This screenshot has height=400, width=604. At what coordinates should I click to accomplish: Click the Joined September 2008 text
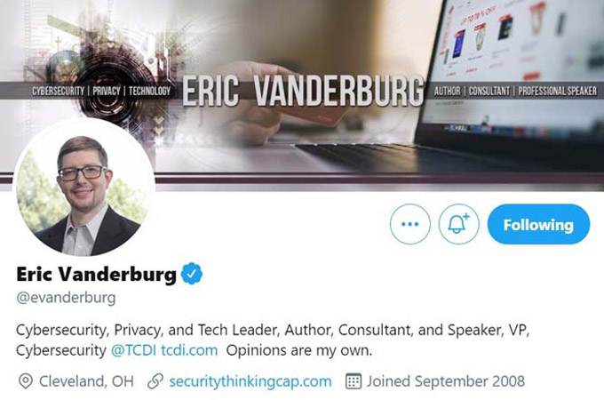446,381
